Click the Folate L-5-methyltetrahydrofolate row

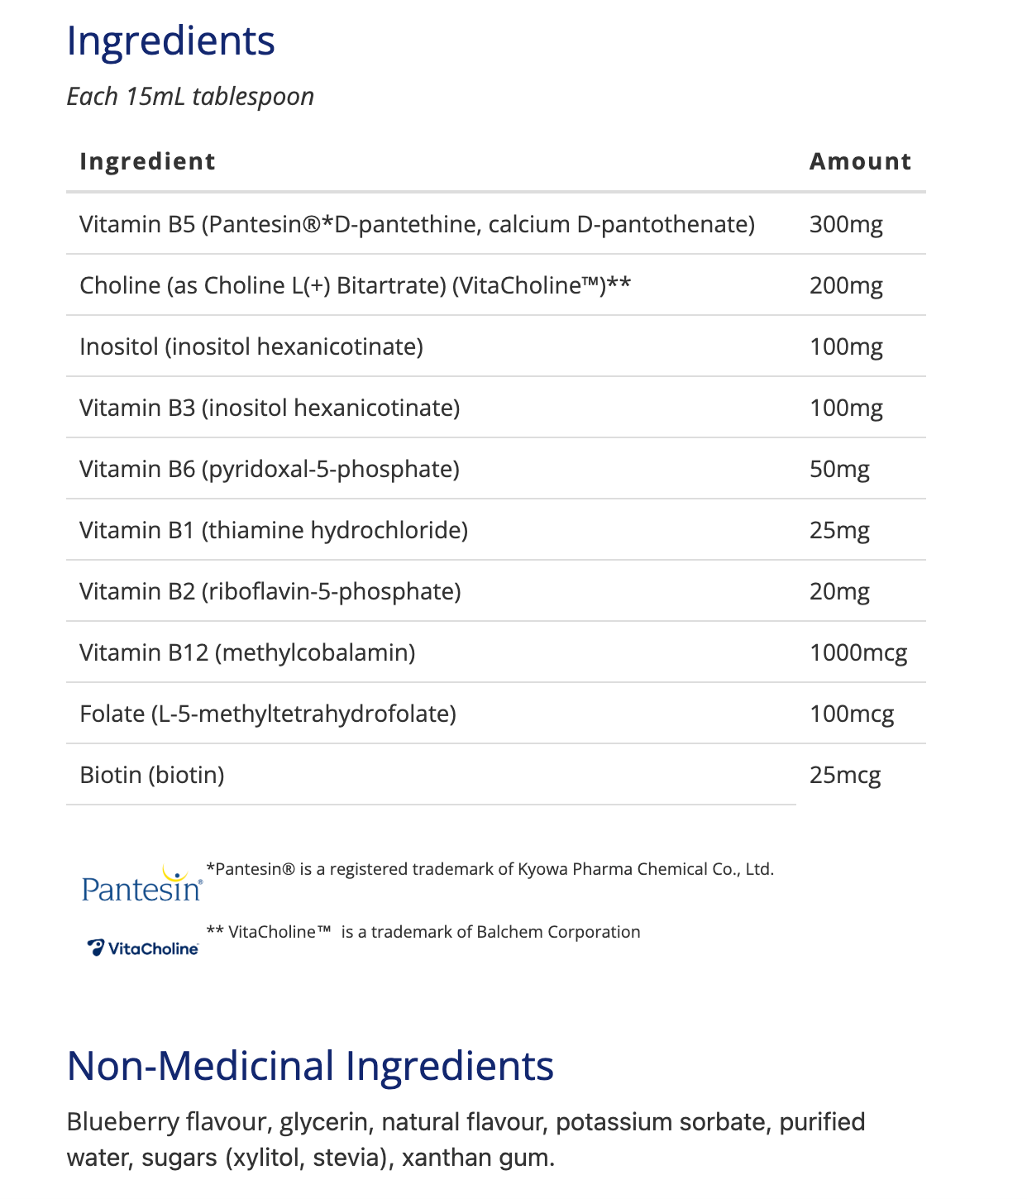(x=496, y=714)
